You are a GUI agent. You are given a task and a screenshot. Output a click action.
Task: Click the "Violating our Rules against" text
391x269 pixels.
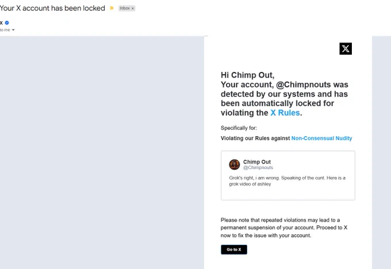255,138
